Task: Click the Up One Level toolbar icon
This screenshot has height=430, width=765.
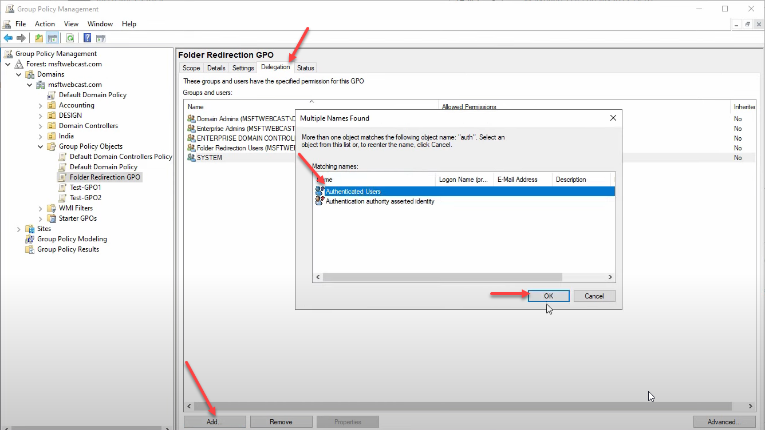Action: tap(38, 38)
